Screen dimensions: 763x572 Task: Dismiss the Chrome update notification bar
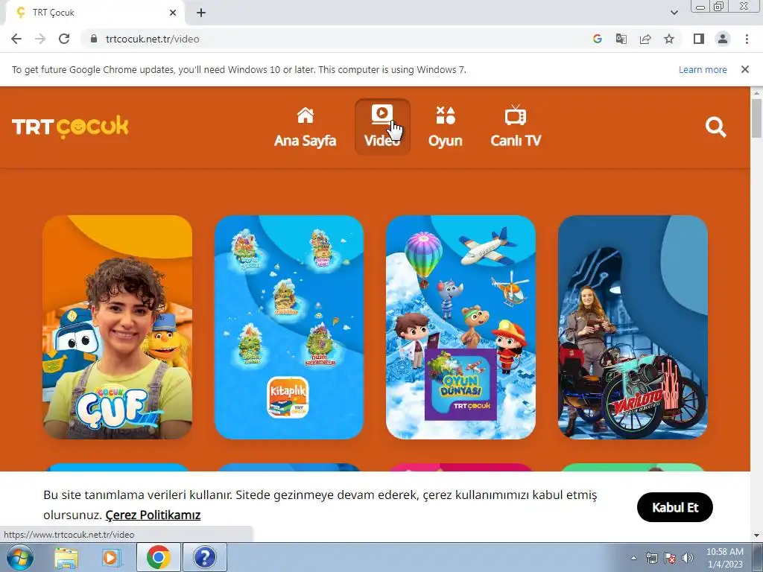tap(745, 69)
